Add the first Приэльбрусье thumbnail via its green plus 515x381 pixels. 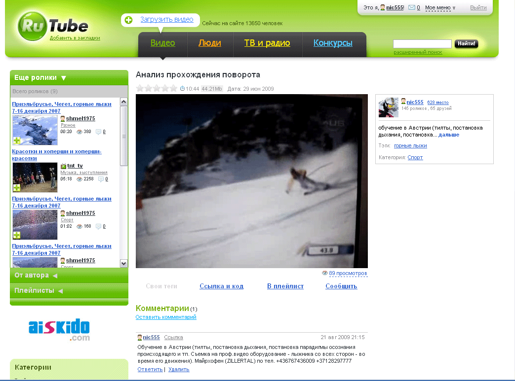tap(17, 140)
